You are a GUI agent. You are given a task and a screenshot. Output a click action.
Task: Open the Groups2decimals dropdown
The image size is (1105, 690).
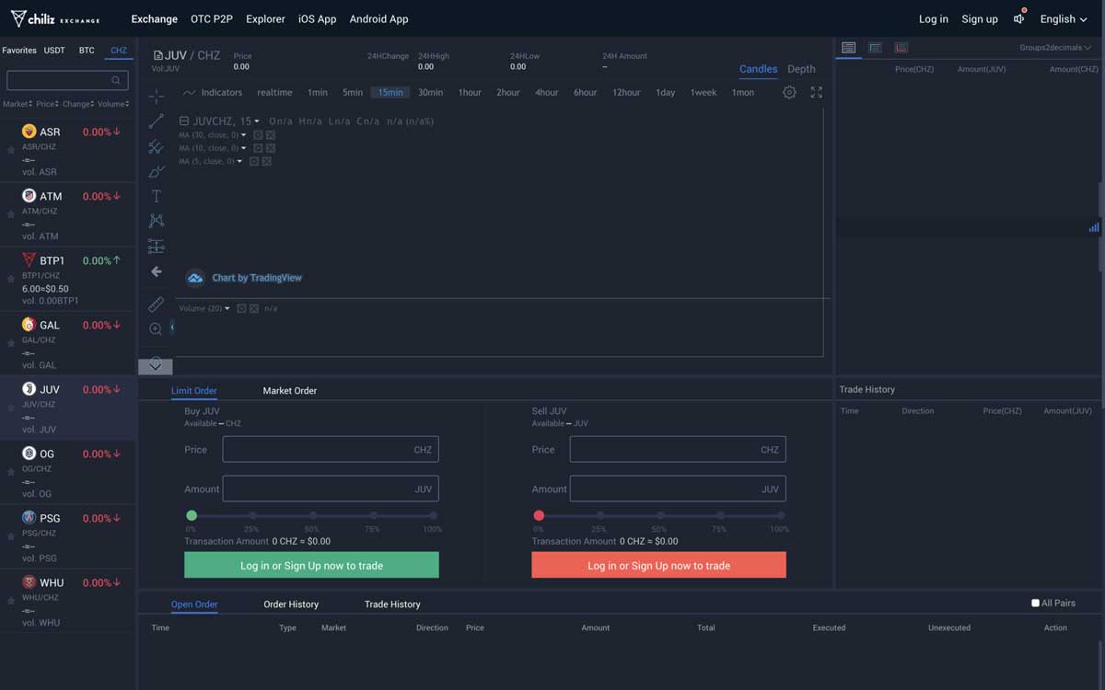(1055, 48)
